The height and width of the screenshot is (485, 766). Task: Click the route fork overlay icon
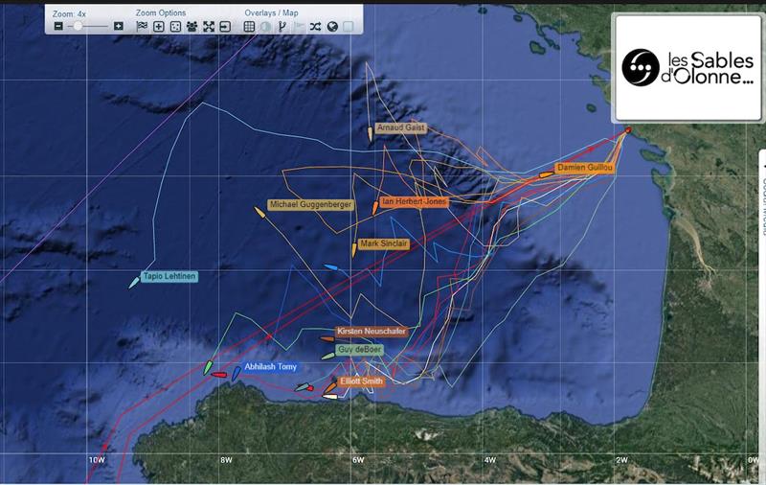pos(282,27)
